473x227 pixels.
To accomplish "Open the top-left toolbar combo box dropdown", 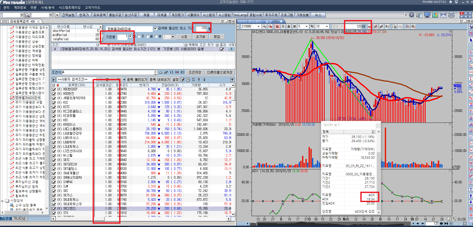I will [22, 15].
